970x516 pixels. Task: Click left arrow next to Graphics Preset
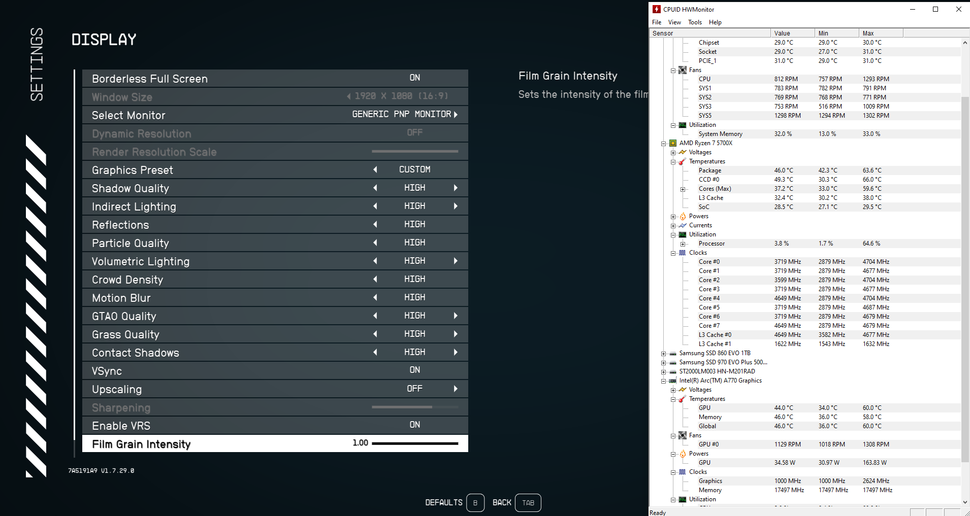tap(375, 169)
